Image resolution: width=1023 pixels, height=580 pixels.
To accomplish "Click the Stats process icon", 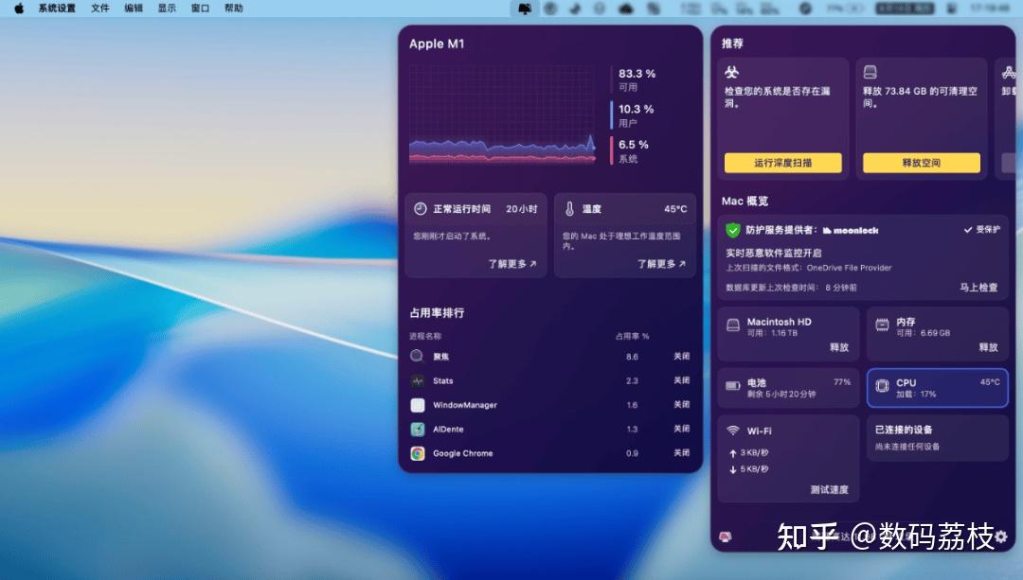I will coord(418,381).
